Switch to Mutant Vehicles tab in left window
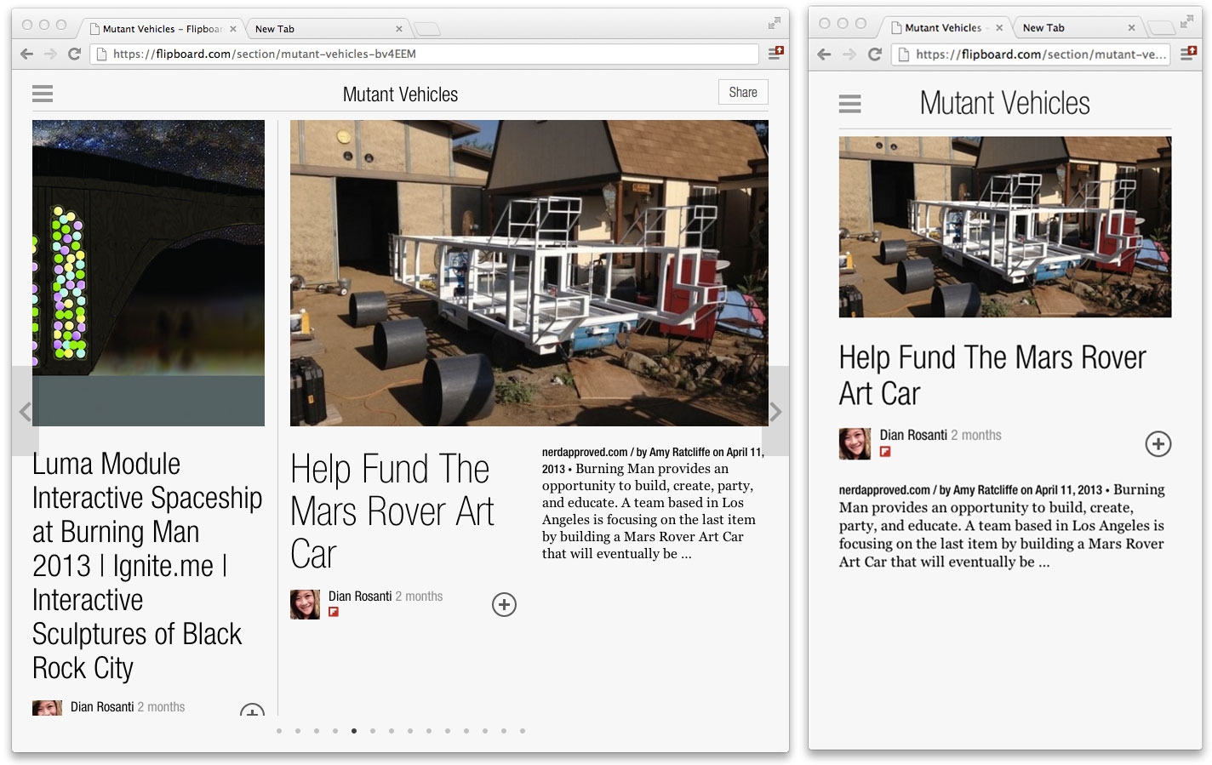This screenshot has height=765, width=1212. point(162,29)
